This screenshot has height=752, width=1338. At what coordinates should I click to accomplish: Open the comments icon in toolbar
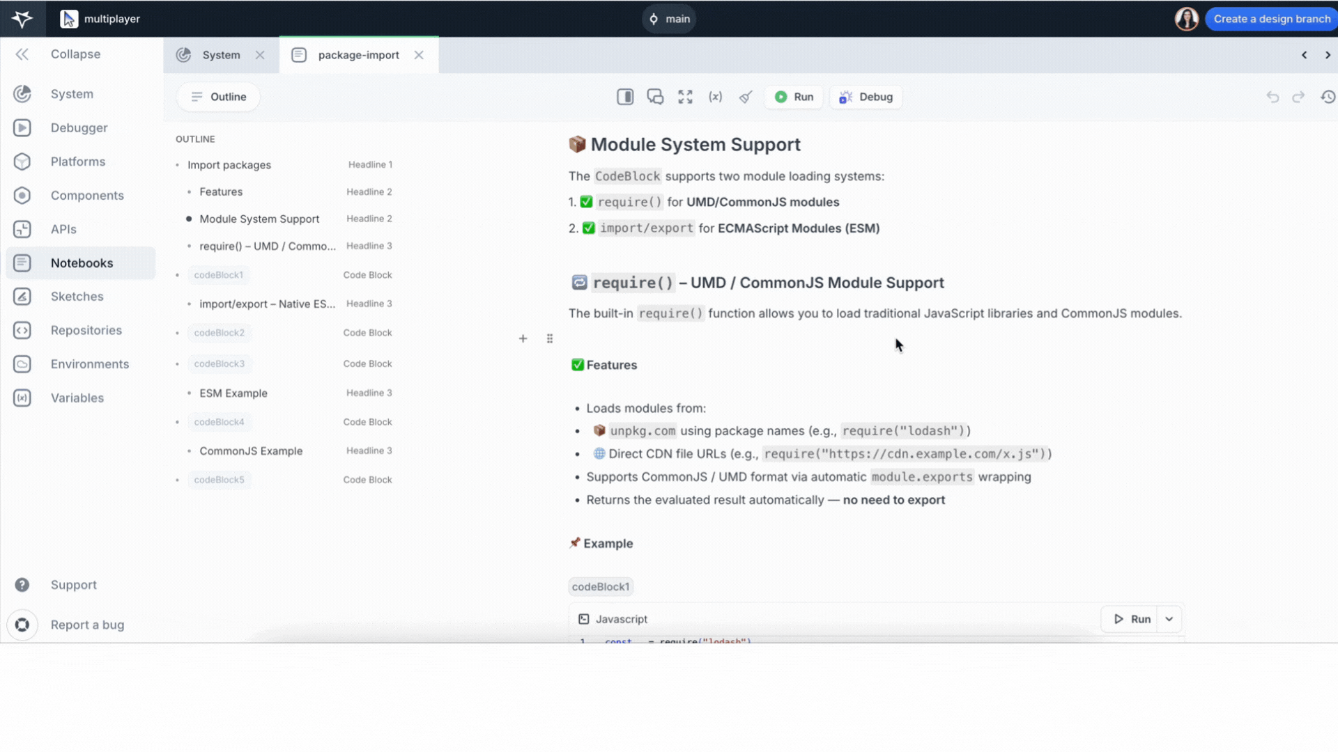click(x=655, y=97)
